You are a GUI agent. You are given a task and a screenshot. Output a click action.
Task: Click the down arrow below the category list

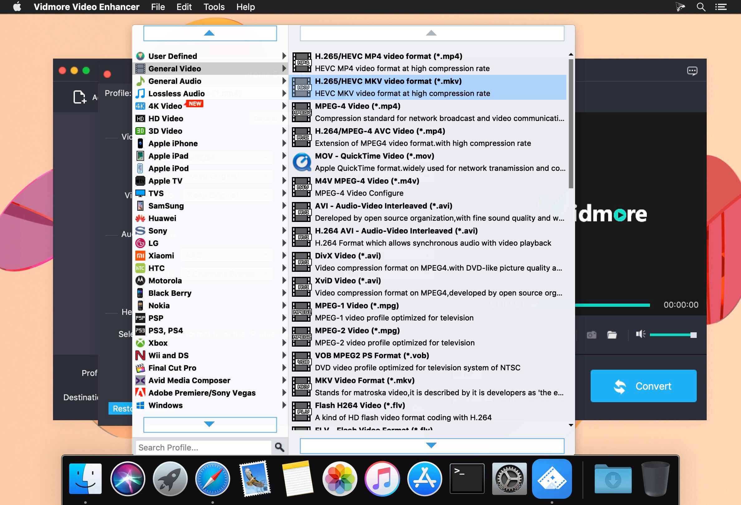(x=209, y=424)
